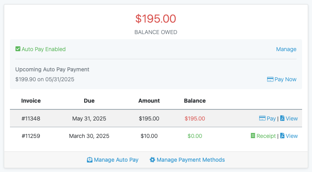This screenshot has width=312, height=172.
Task: Click the Auto Pay Enabled checkmark
Action: click(x=17, y=49)
